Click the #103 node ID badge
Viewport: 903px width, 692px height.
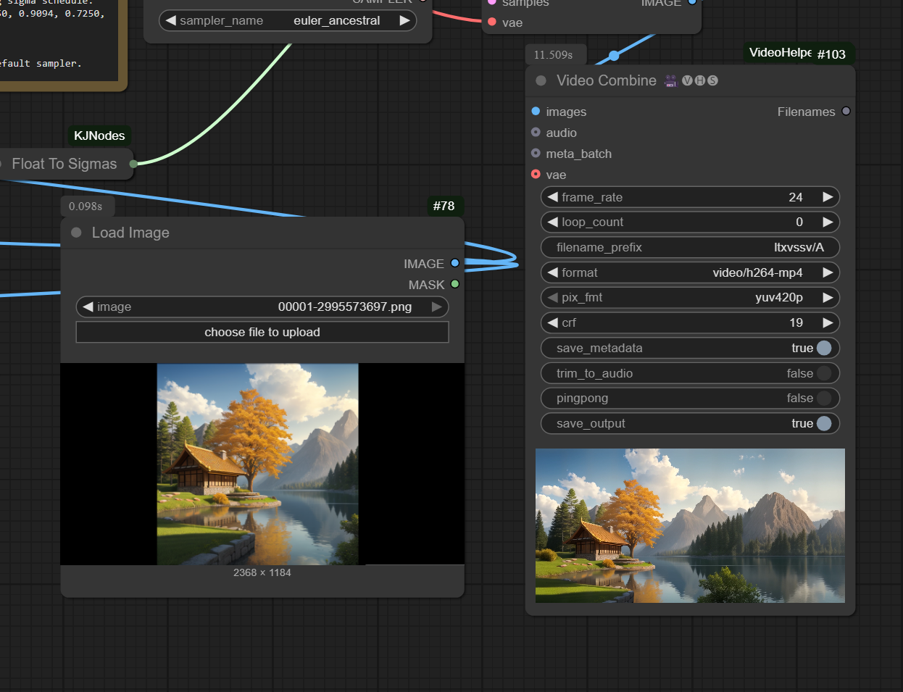[831, 54]
